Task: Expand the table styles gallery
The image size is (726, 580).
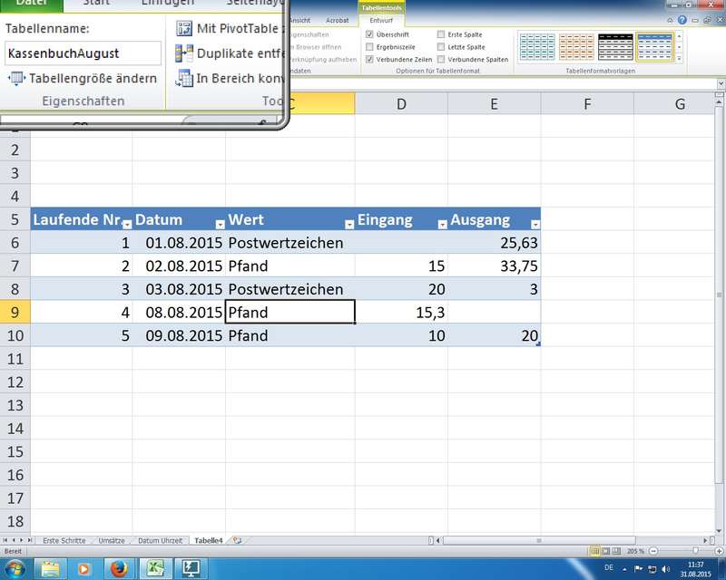Action: (x=679, y=59)
